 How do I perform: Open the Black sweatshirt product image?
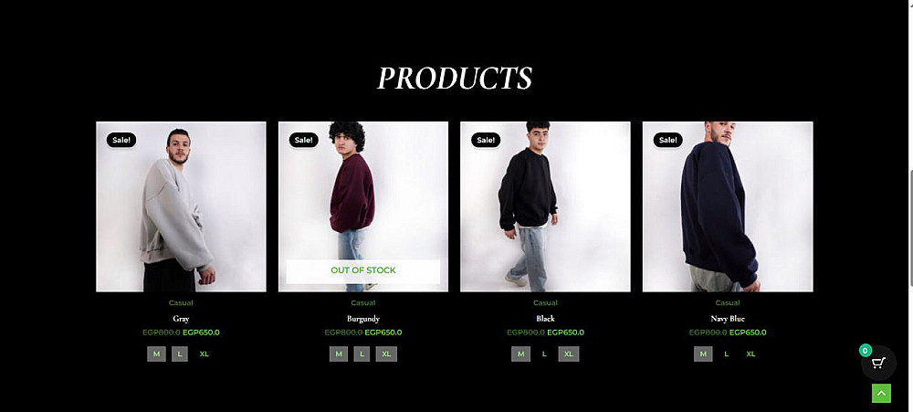pos(545,206)
